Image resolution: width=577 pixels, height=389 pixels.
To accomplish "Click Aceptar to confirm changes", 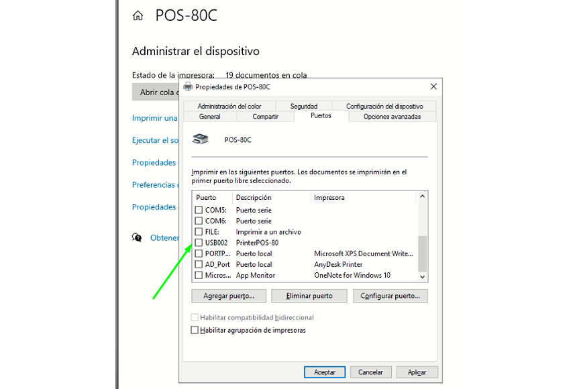I will click(325, 372).
